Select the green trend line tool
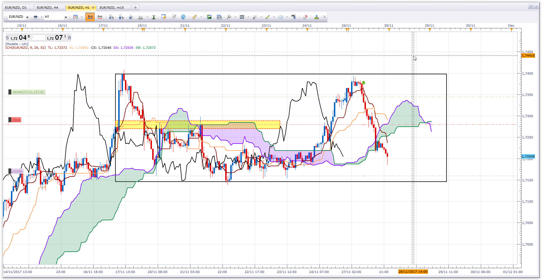The height and width of the screenshot is (280, 542). pos(268,17)
